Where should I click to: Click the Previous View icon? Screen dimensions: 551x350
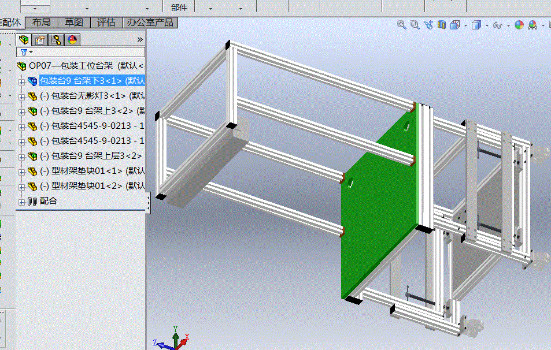click(x=428, y=25)
